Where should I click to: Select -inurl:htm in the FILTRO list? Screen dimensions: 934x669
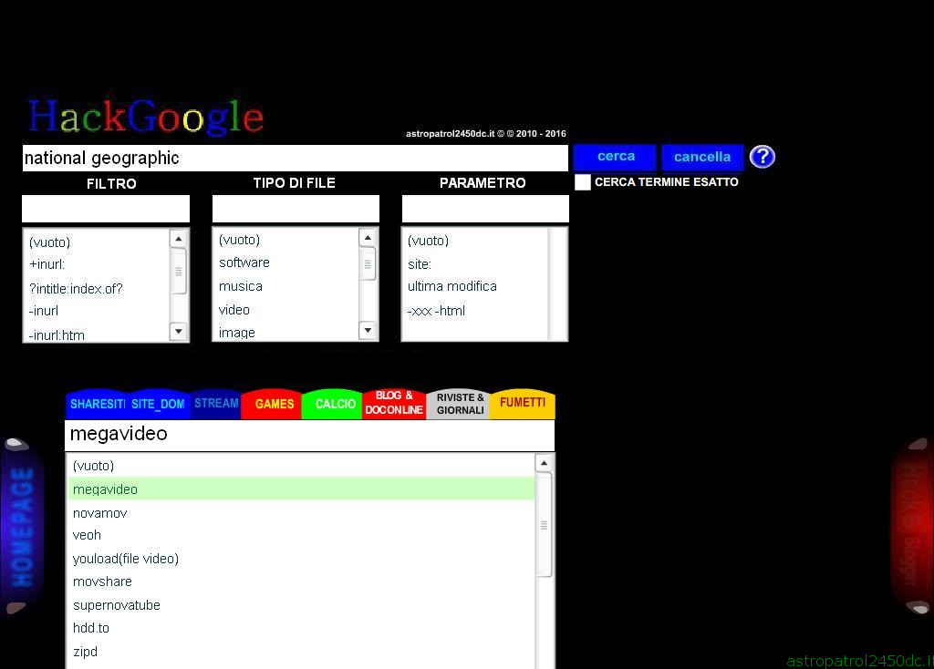click(x=99, y=334)
